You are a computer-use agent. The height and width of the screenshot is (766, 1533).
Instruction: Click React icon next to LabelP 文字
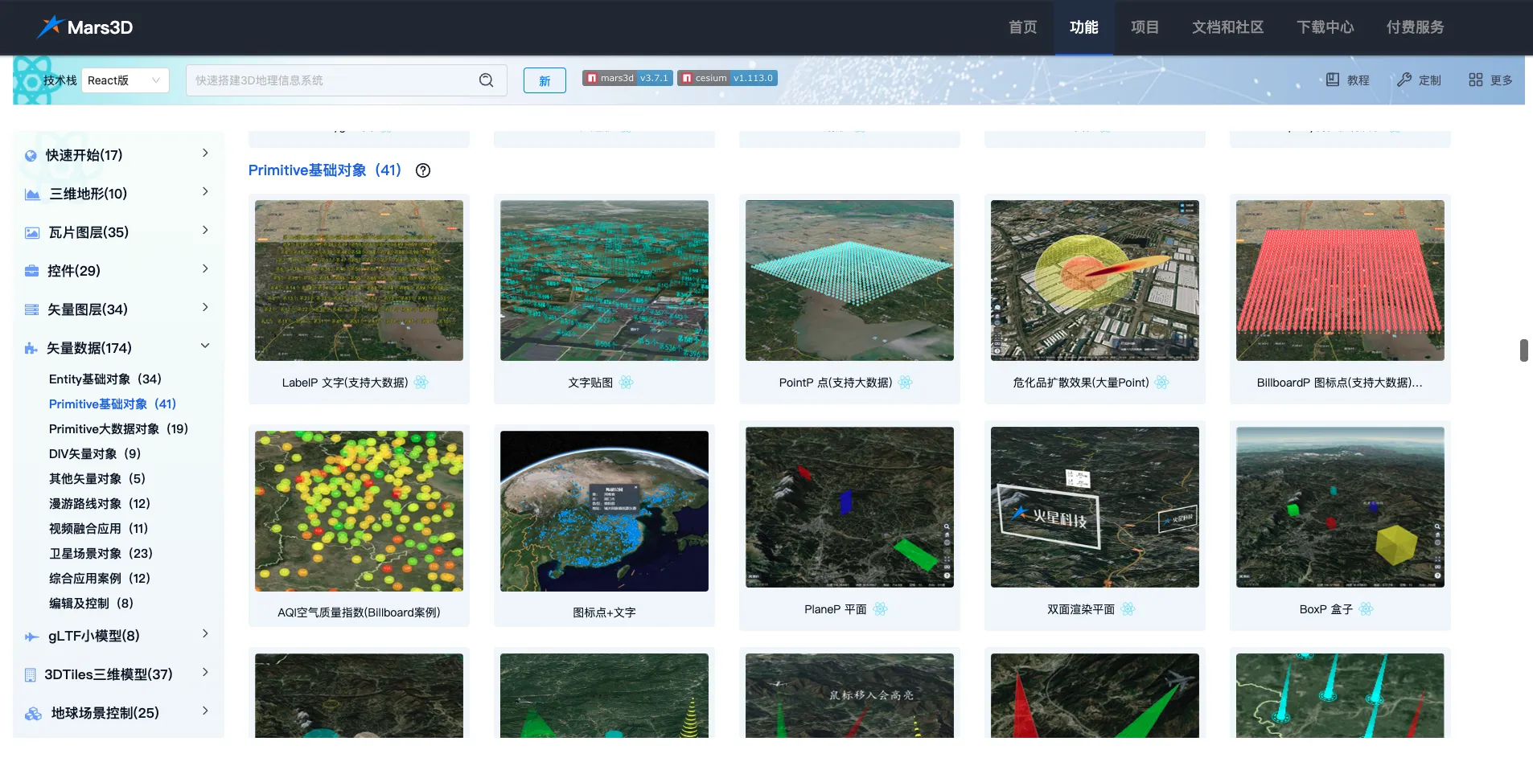421,383
